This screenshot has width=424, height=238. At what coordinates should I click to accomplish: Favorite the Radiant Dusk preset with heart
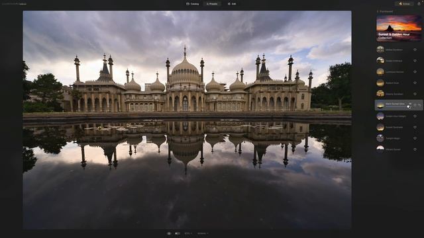point(415,83)
